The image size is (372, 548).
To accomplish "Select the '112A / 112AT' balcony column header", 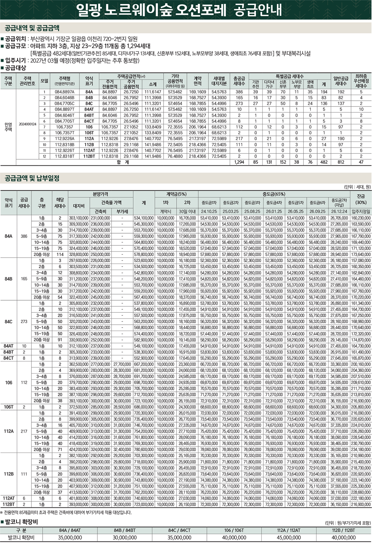I will [289, 530].
